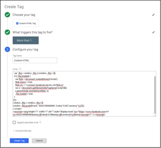Image resolution: width=161 pixels, height=148 pixels.
Task: Click the green checkmark beside What triggers this tag
Action: click(7, 32)
